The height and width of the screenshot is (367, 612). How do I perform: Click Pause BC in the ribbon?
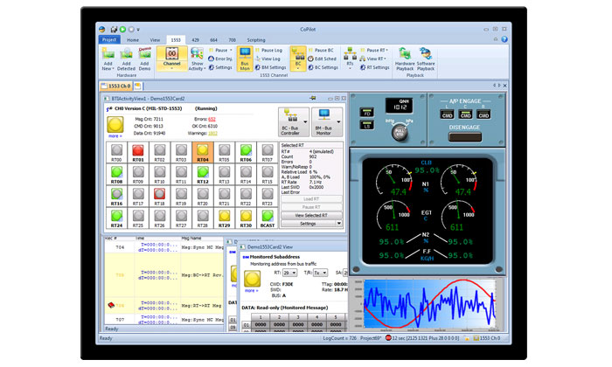point(321,51)
